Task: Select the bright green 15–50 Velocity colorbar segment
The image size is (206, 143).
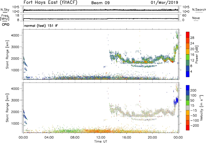Action: pyautogui.click(x=188, y=103)
